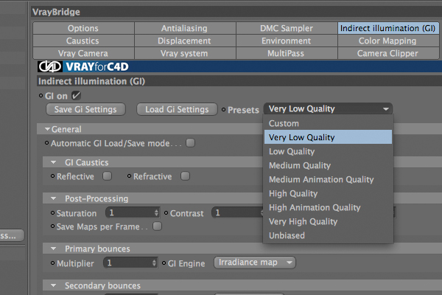Image resolution: width=442 pixels, height=295 pixels.
Task: Choose the Unbiased preset
Action: 328,235
